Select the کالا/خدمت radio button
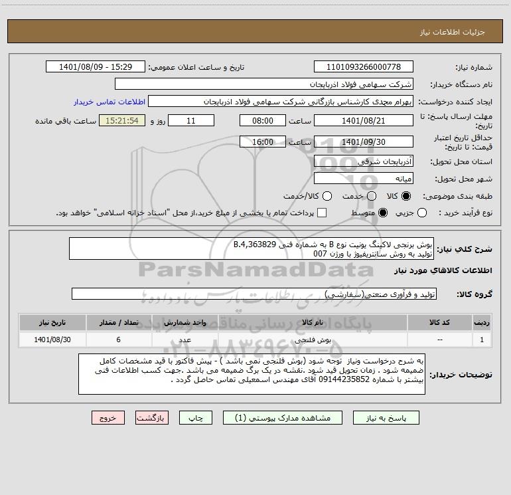Image resolution: width=511 pixels, height=495 pixels. (327, 196)
